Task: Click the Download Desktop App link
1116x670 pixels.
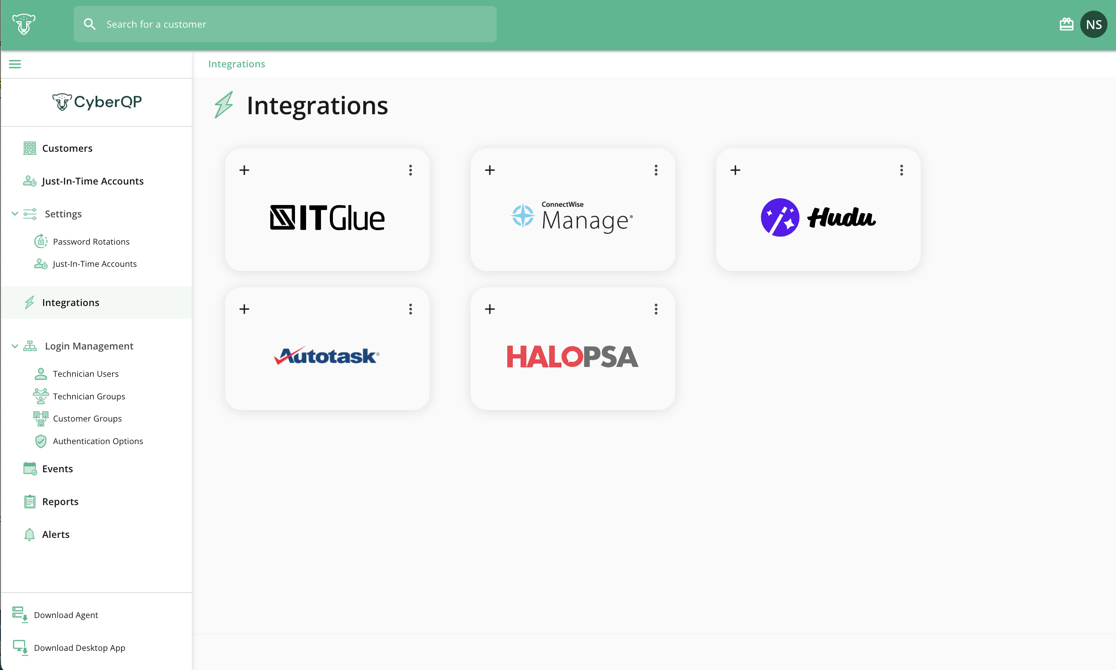Action: coord(79,648)
